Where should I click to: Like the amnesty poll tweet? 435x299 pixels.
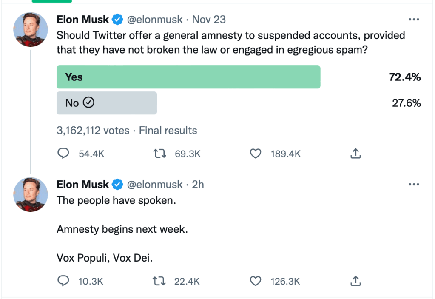pos(255,154)
